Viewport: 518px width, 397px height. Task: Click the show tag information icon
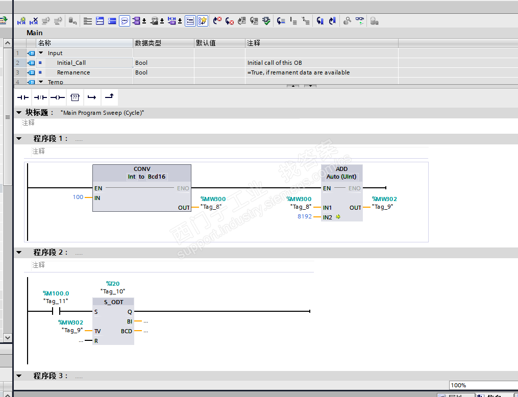click(x=154, y=21)
